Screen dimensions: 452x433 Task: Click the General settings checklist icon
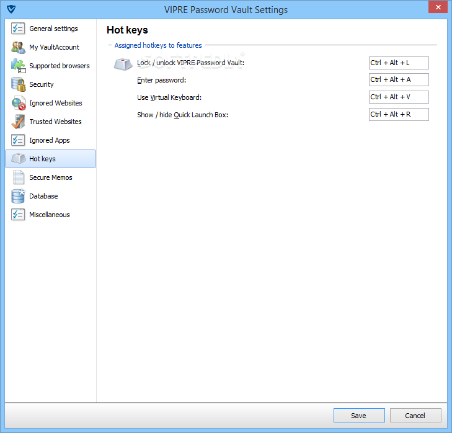(18, 29)
